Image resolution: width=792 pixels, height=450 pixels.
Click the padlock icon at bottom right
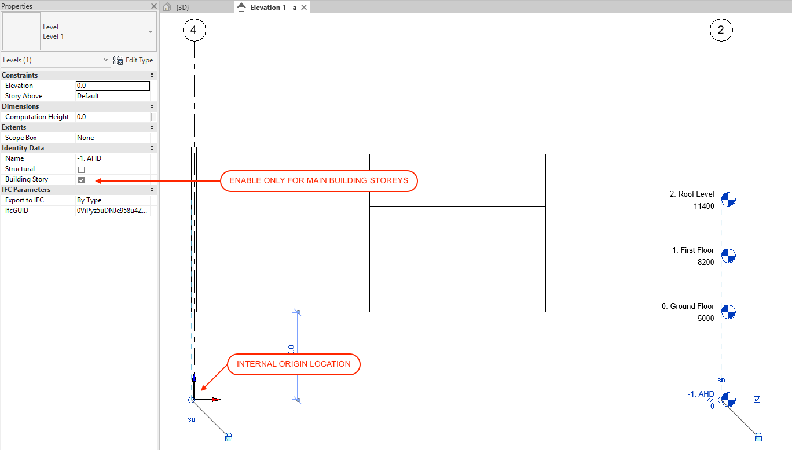coord(758,437)
